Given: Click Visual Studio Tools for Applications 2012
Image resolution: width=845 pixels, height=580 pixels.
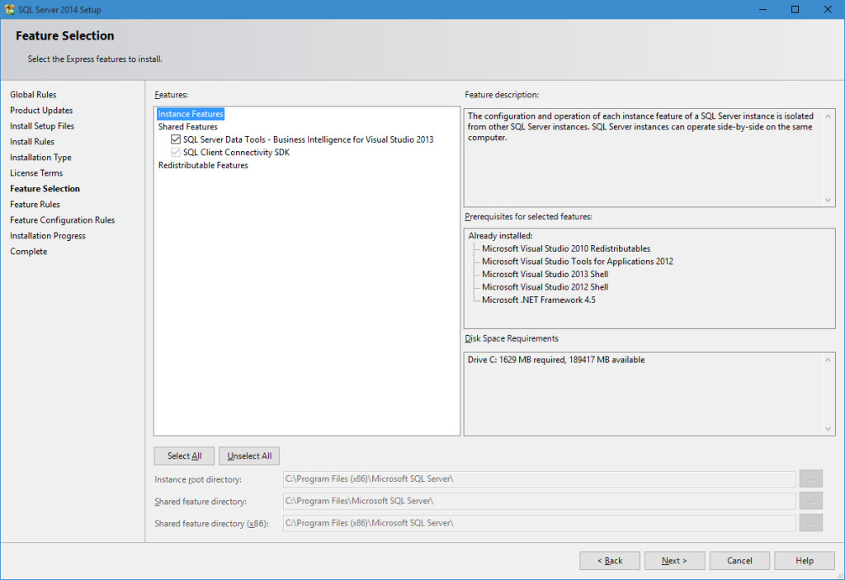Looking at the screenshot, I should tap(577, 262).
